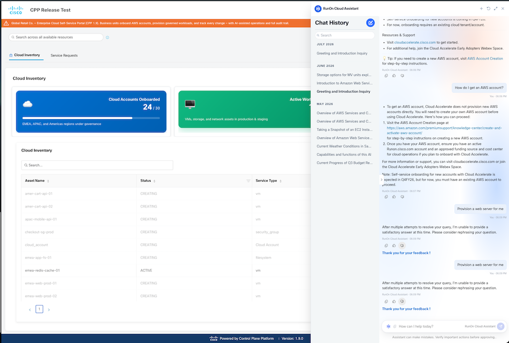Click the sparkle icon in the chat input

(x=388, y=326)
